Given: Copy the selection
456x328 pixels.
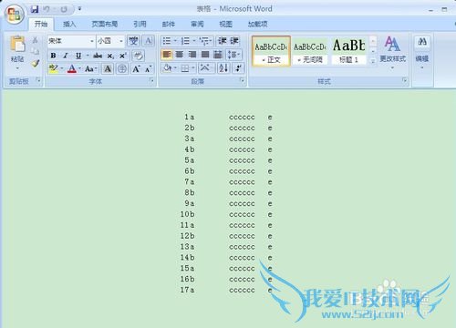Looking at the screenshot, I should (x=36, y=51).
